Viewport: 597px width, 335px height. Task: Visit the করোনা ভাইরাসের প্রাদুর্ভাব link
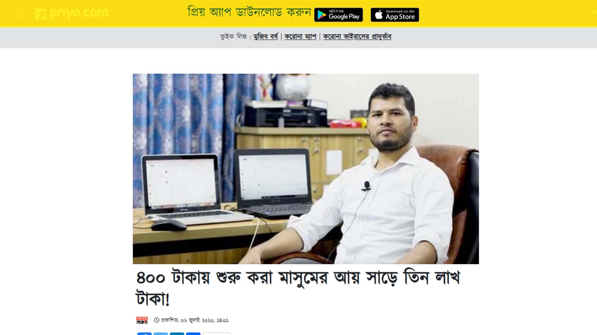click(x=357, y=37)
